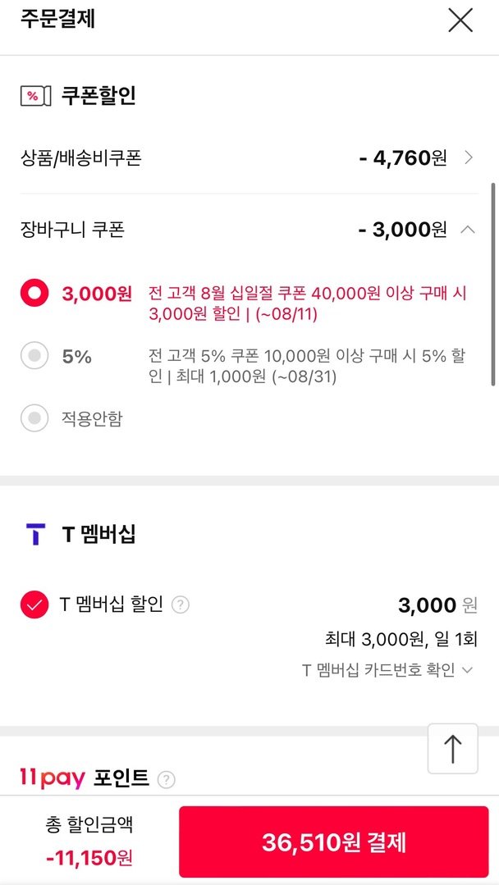
Task: Open T 멤버십 할인 help question mark
Action: tap(181, 605)
